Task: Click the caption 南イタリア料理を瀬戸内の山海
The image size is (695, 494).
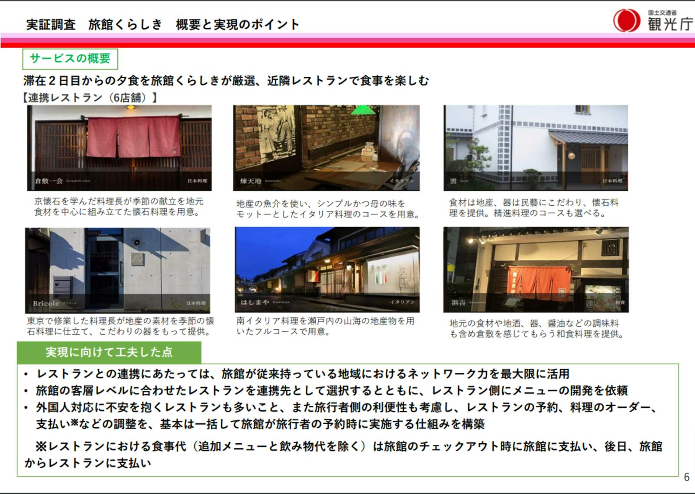Action: pyautogui.click(x=325, y=326)
